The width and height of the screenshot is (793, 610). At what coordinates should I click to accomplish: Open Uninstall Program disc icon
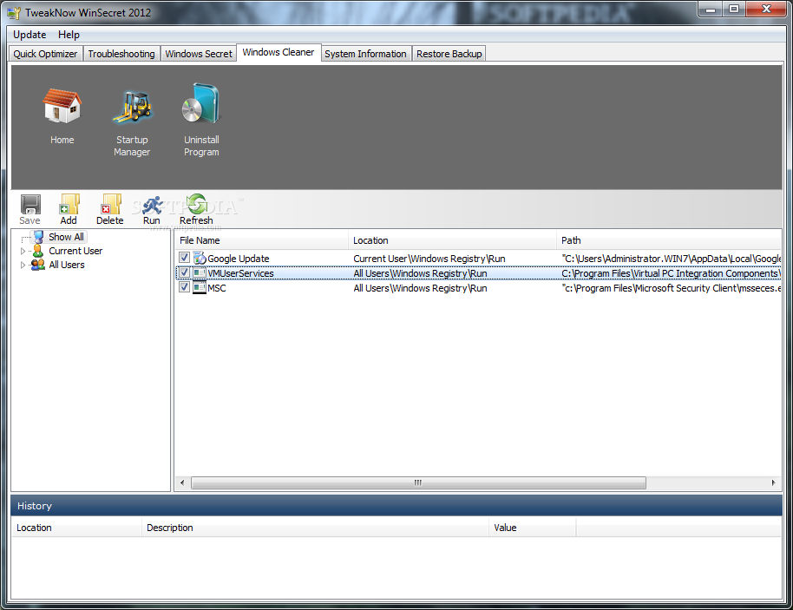click(201, 103)
